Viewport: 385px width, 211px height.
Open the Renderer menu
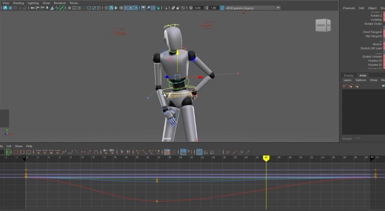click(x=60, y=3)
